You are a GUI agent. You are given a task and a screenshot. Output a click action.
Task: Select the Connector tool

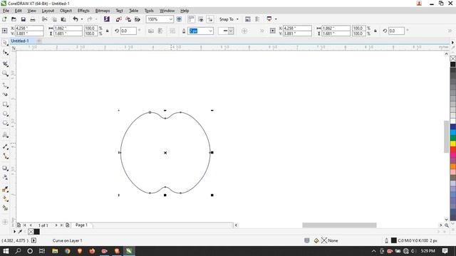pos(5,156)
